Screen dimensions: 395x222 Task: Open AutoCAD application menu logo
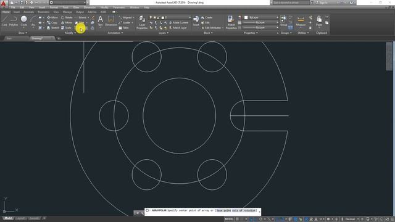pos(3,3)
